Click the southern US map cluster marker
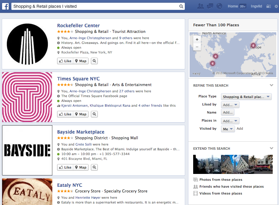The width and height of the screenshot is (279, 205). pyautogui.click(x=212, y=63)
